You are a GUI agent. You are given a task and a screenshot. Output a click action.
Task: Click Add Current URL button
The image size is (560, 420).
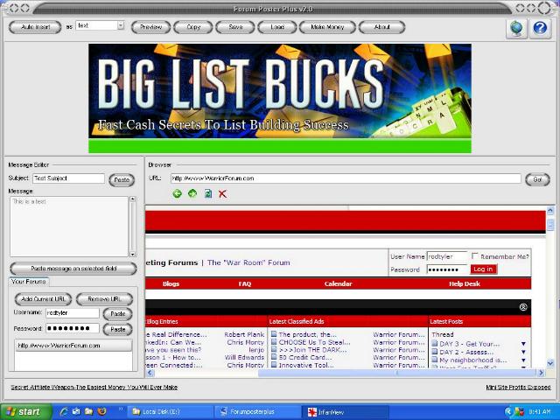[43, 299]
